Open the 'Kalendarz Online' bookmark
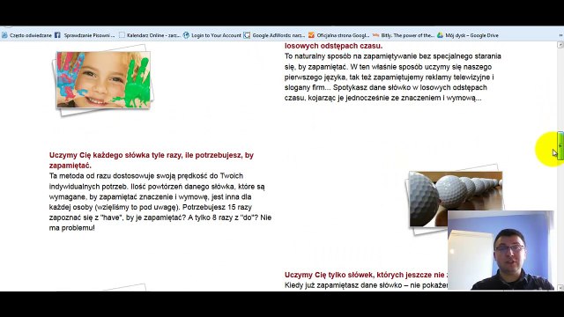Viewport: 564px width, 317px height. point(150,35)
